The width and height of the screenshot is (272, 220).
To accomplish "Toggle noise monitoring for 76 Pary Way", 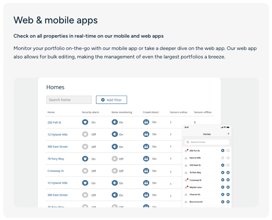I will tap(115, 159).
